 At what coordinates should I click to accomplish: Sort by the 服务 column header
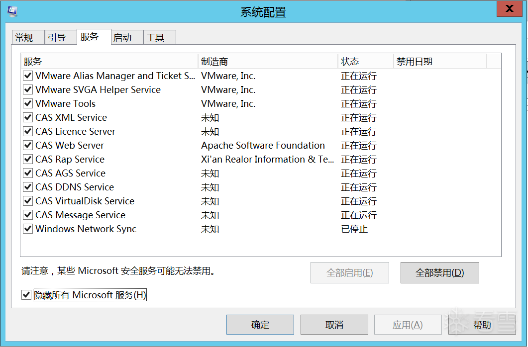click(108, 62)
